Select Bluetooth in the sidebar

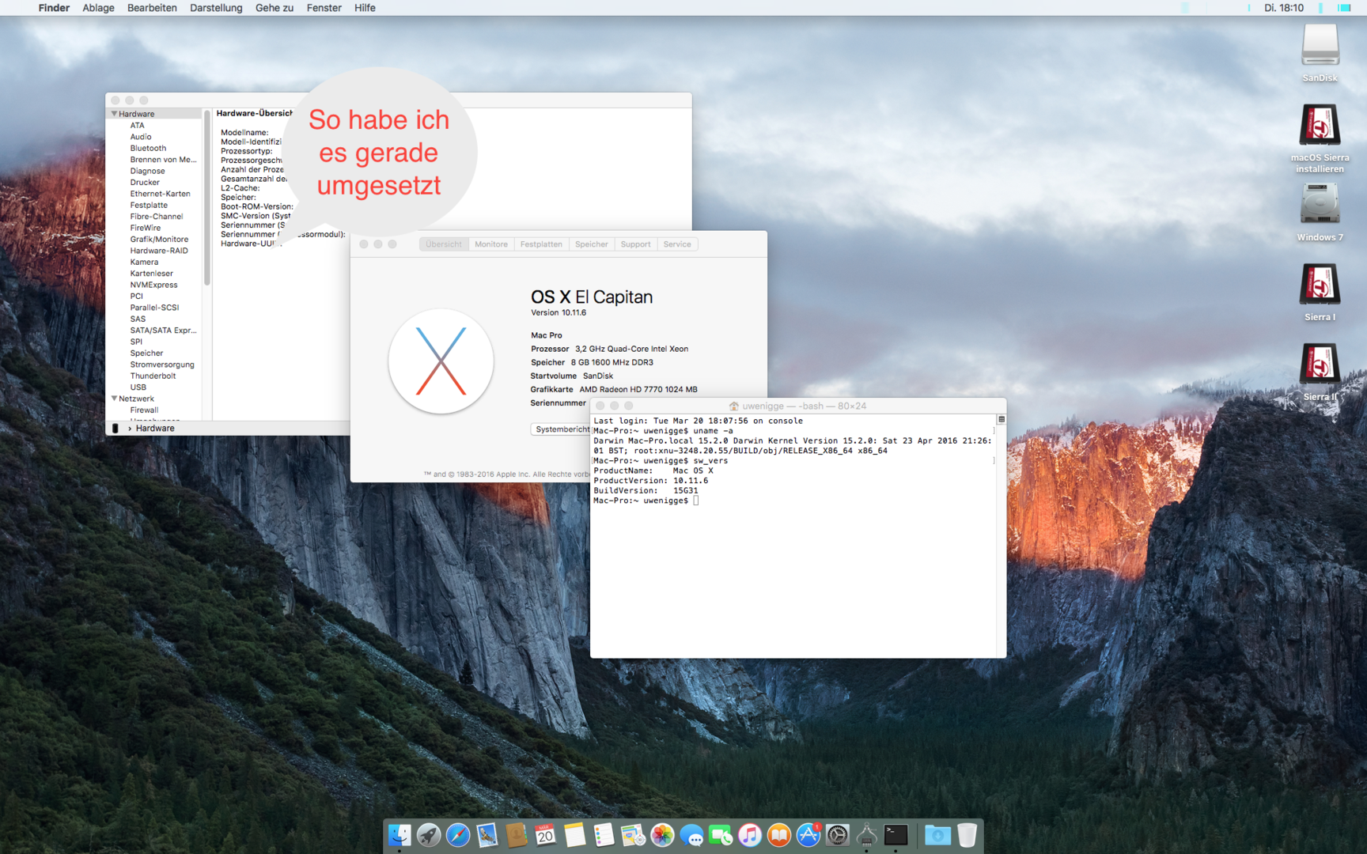point(148,149)
